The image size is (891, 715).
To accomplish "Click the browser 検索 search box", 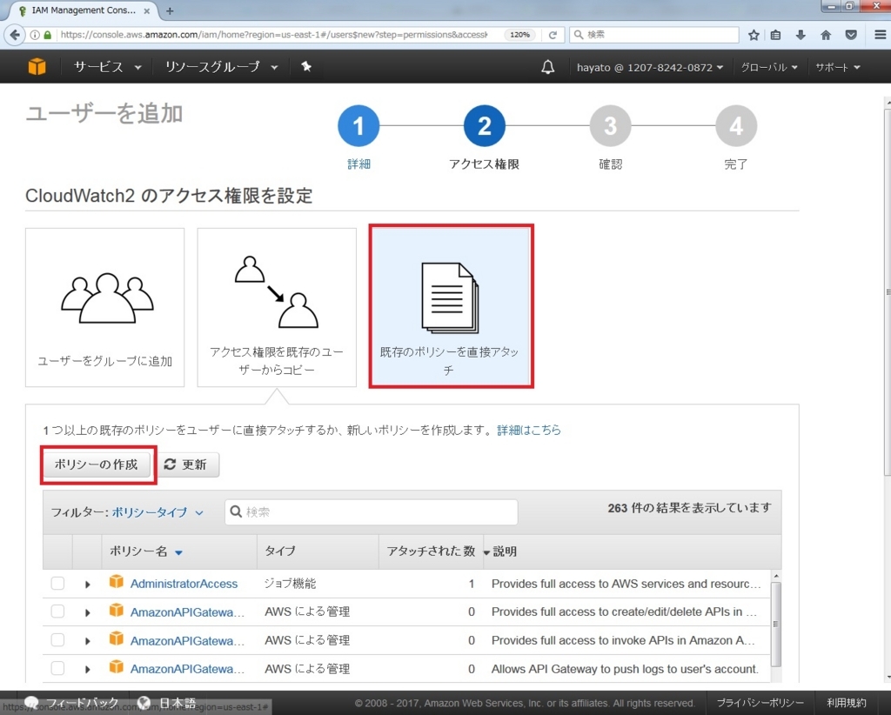I will pos(654,35).
